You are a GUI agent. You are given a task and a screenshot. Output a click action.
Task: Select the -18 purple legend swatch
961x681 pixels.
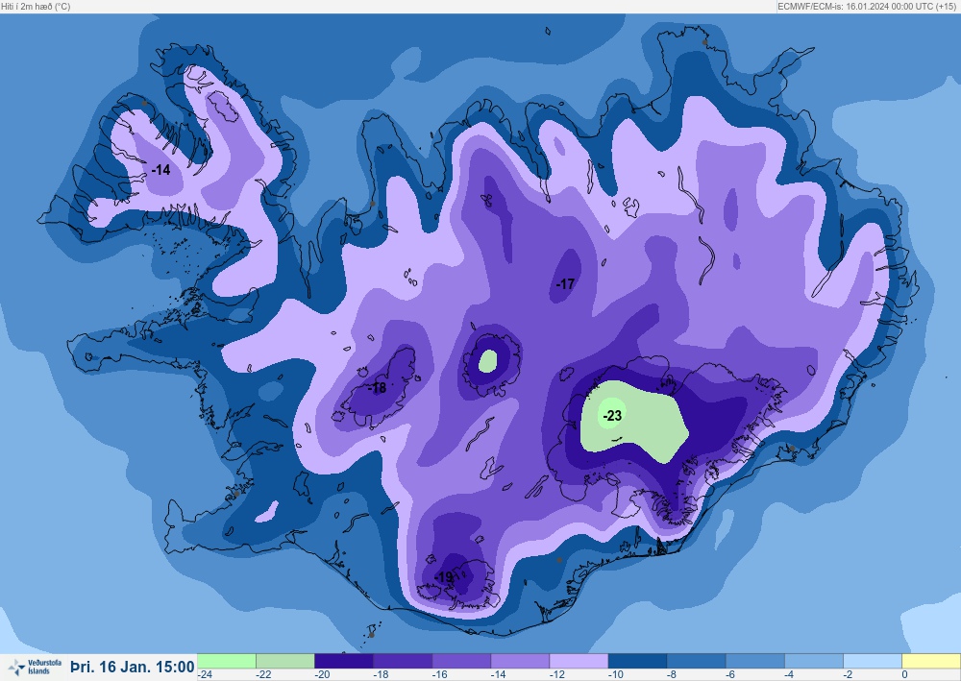(x=403, y=661)
